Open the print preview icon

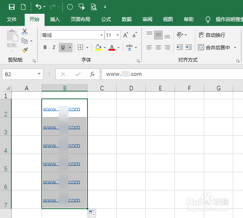[94, 7]
